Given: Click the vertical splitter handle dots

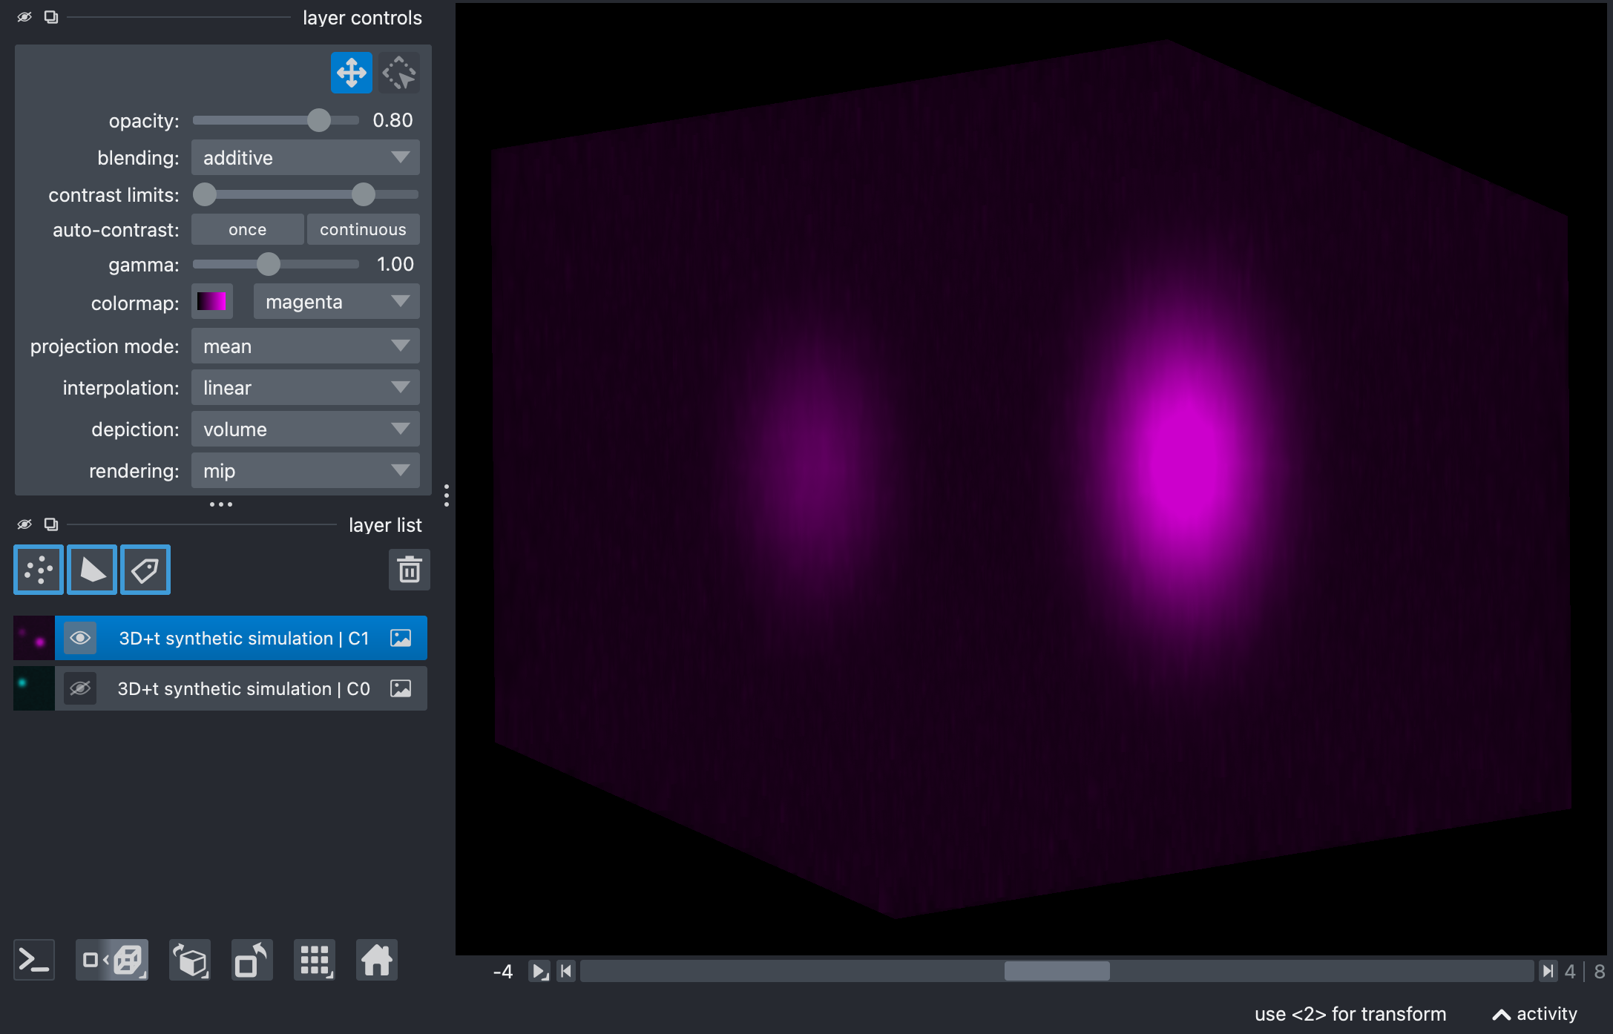Looking at the screenshot, I should coord(447,495).
